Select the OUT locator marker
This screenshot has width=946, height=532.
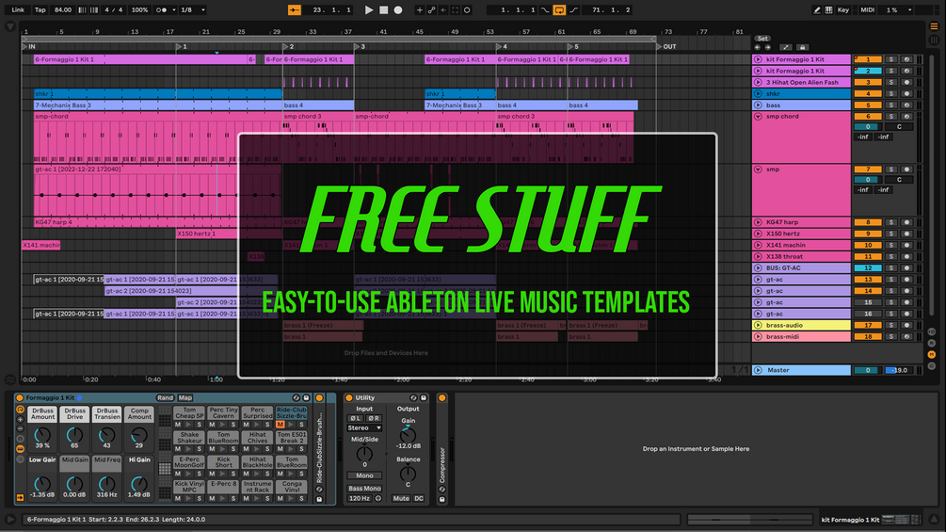click(x=666, y=46)
